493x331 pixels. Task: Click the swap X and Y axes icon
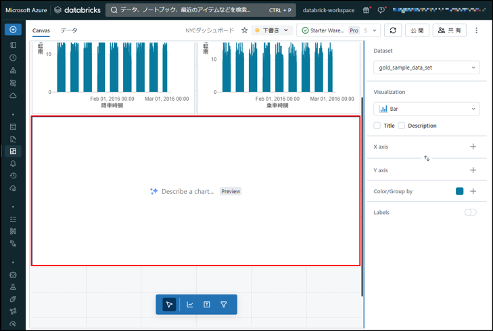pos(427,159)
